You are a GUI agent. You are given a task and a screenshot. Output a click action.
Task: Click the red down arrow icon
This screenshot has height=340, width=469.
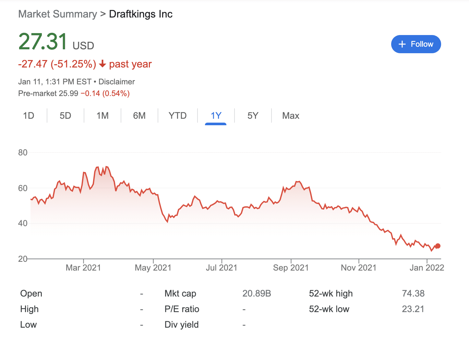click(x=102, y=64)
